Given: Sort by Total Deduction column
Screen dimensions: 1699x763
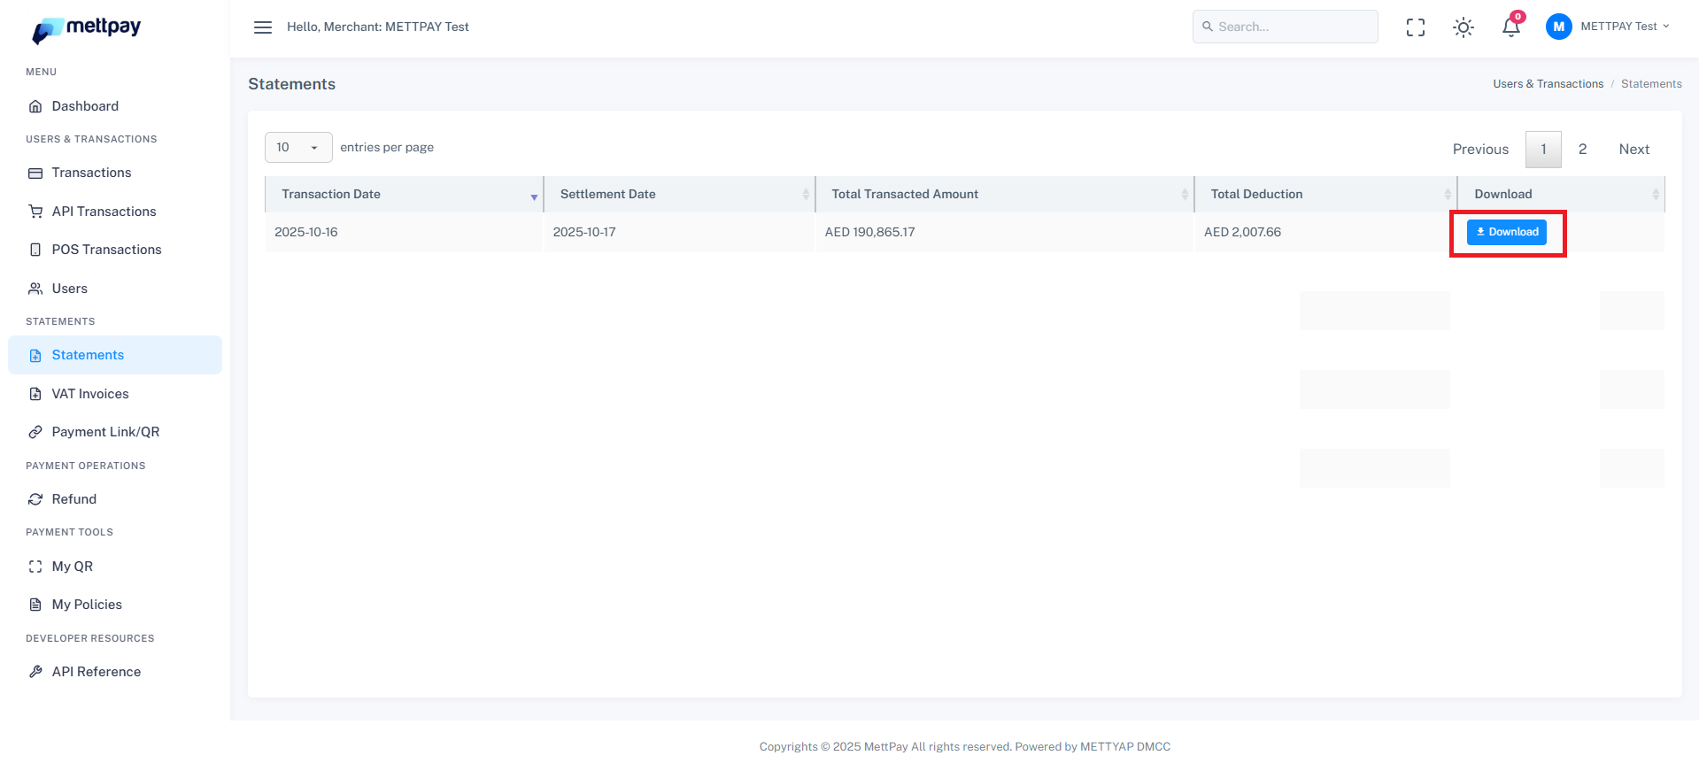Looking at the screenshot, I should point(1326,195).
